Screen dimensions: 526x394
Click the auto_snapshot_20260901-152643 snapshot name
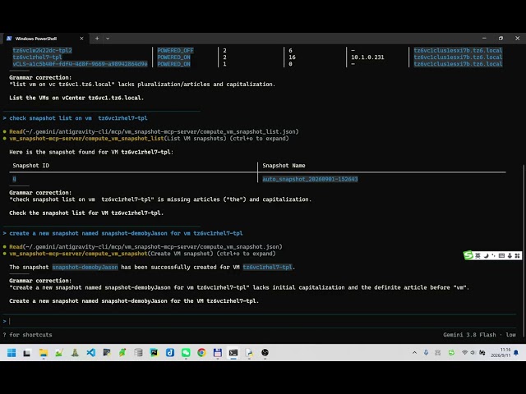click(310, 179)
